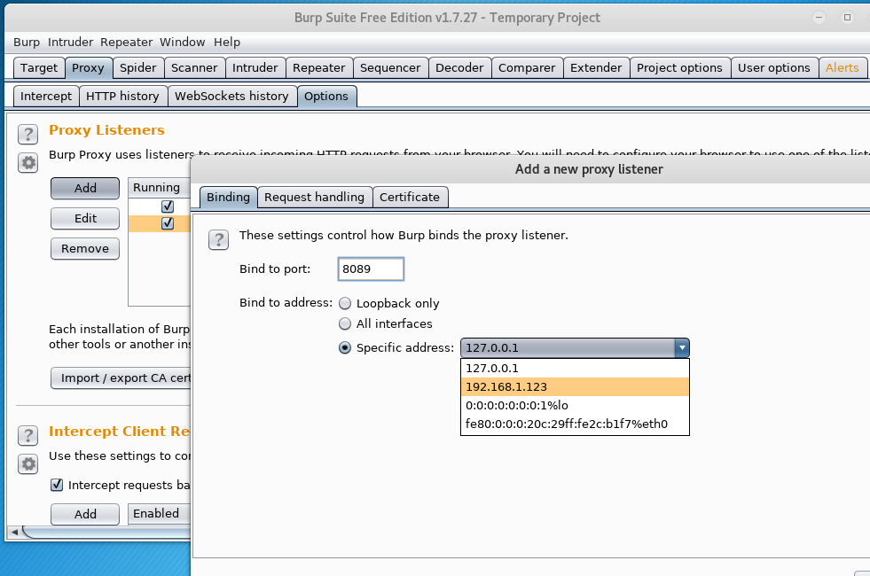Open Proxy Listeners settings gear

coord(27,163)
